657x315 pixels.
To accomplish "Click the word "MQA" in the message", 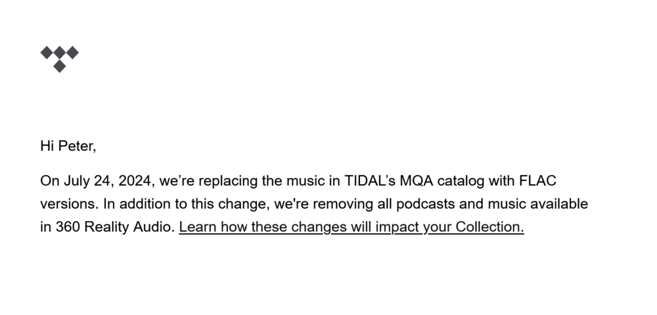I will [x=413, y=181].
